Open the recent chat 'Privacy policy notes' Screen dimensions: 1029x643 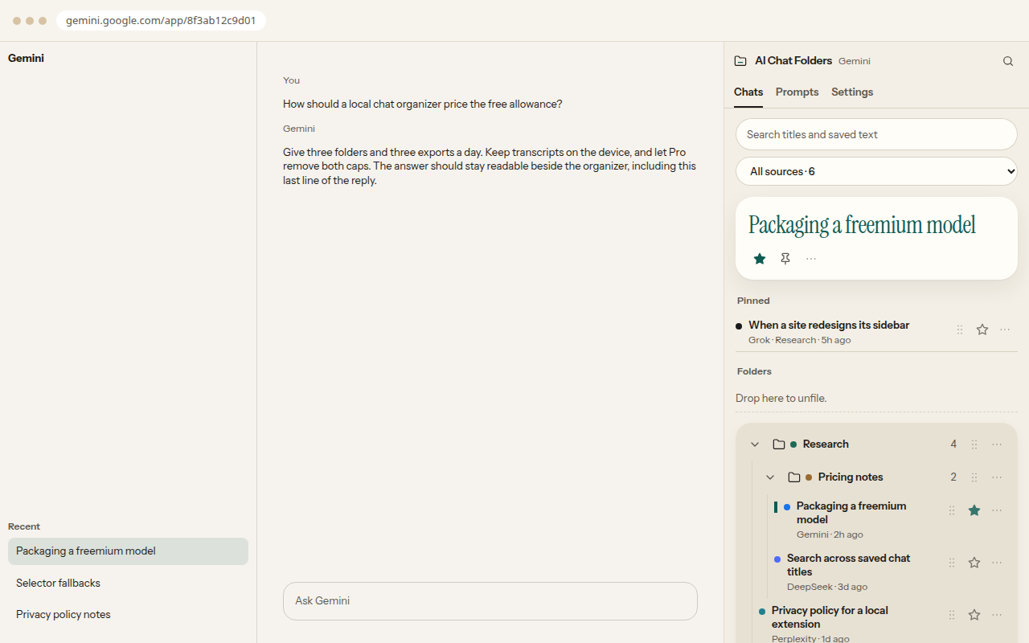pos(128,614)
